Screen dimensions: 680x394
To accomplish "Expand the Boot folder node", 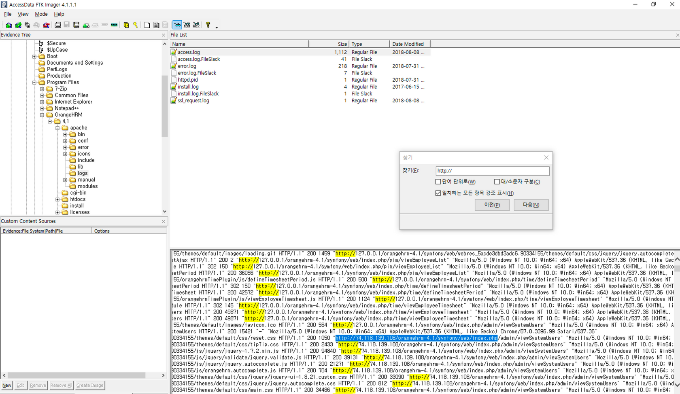I will 34,57.
